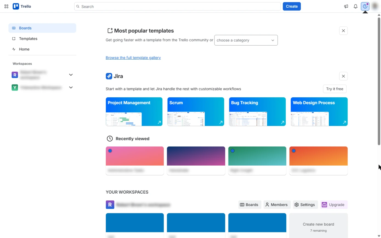Open the feedback megaphone icon

point(346,6)
